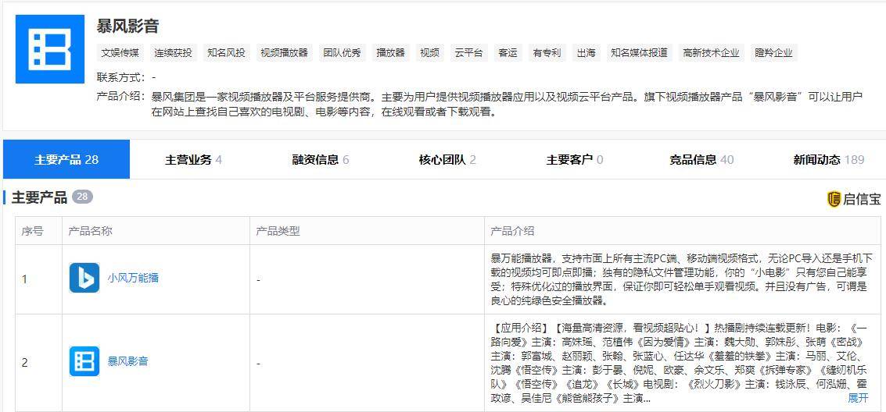Click the 播放器 tag
886x412 pixels.
pyautogui.click(x=390, y=53)
